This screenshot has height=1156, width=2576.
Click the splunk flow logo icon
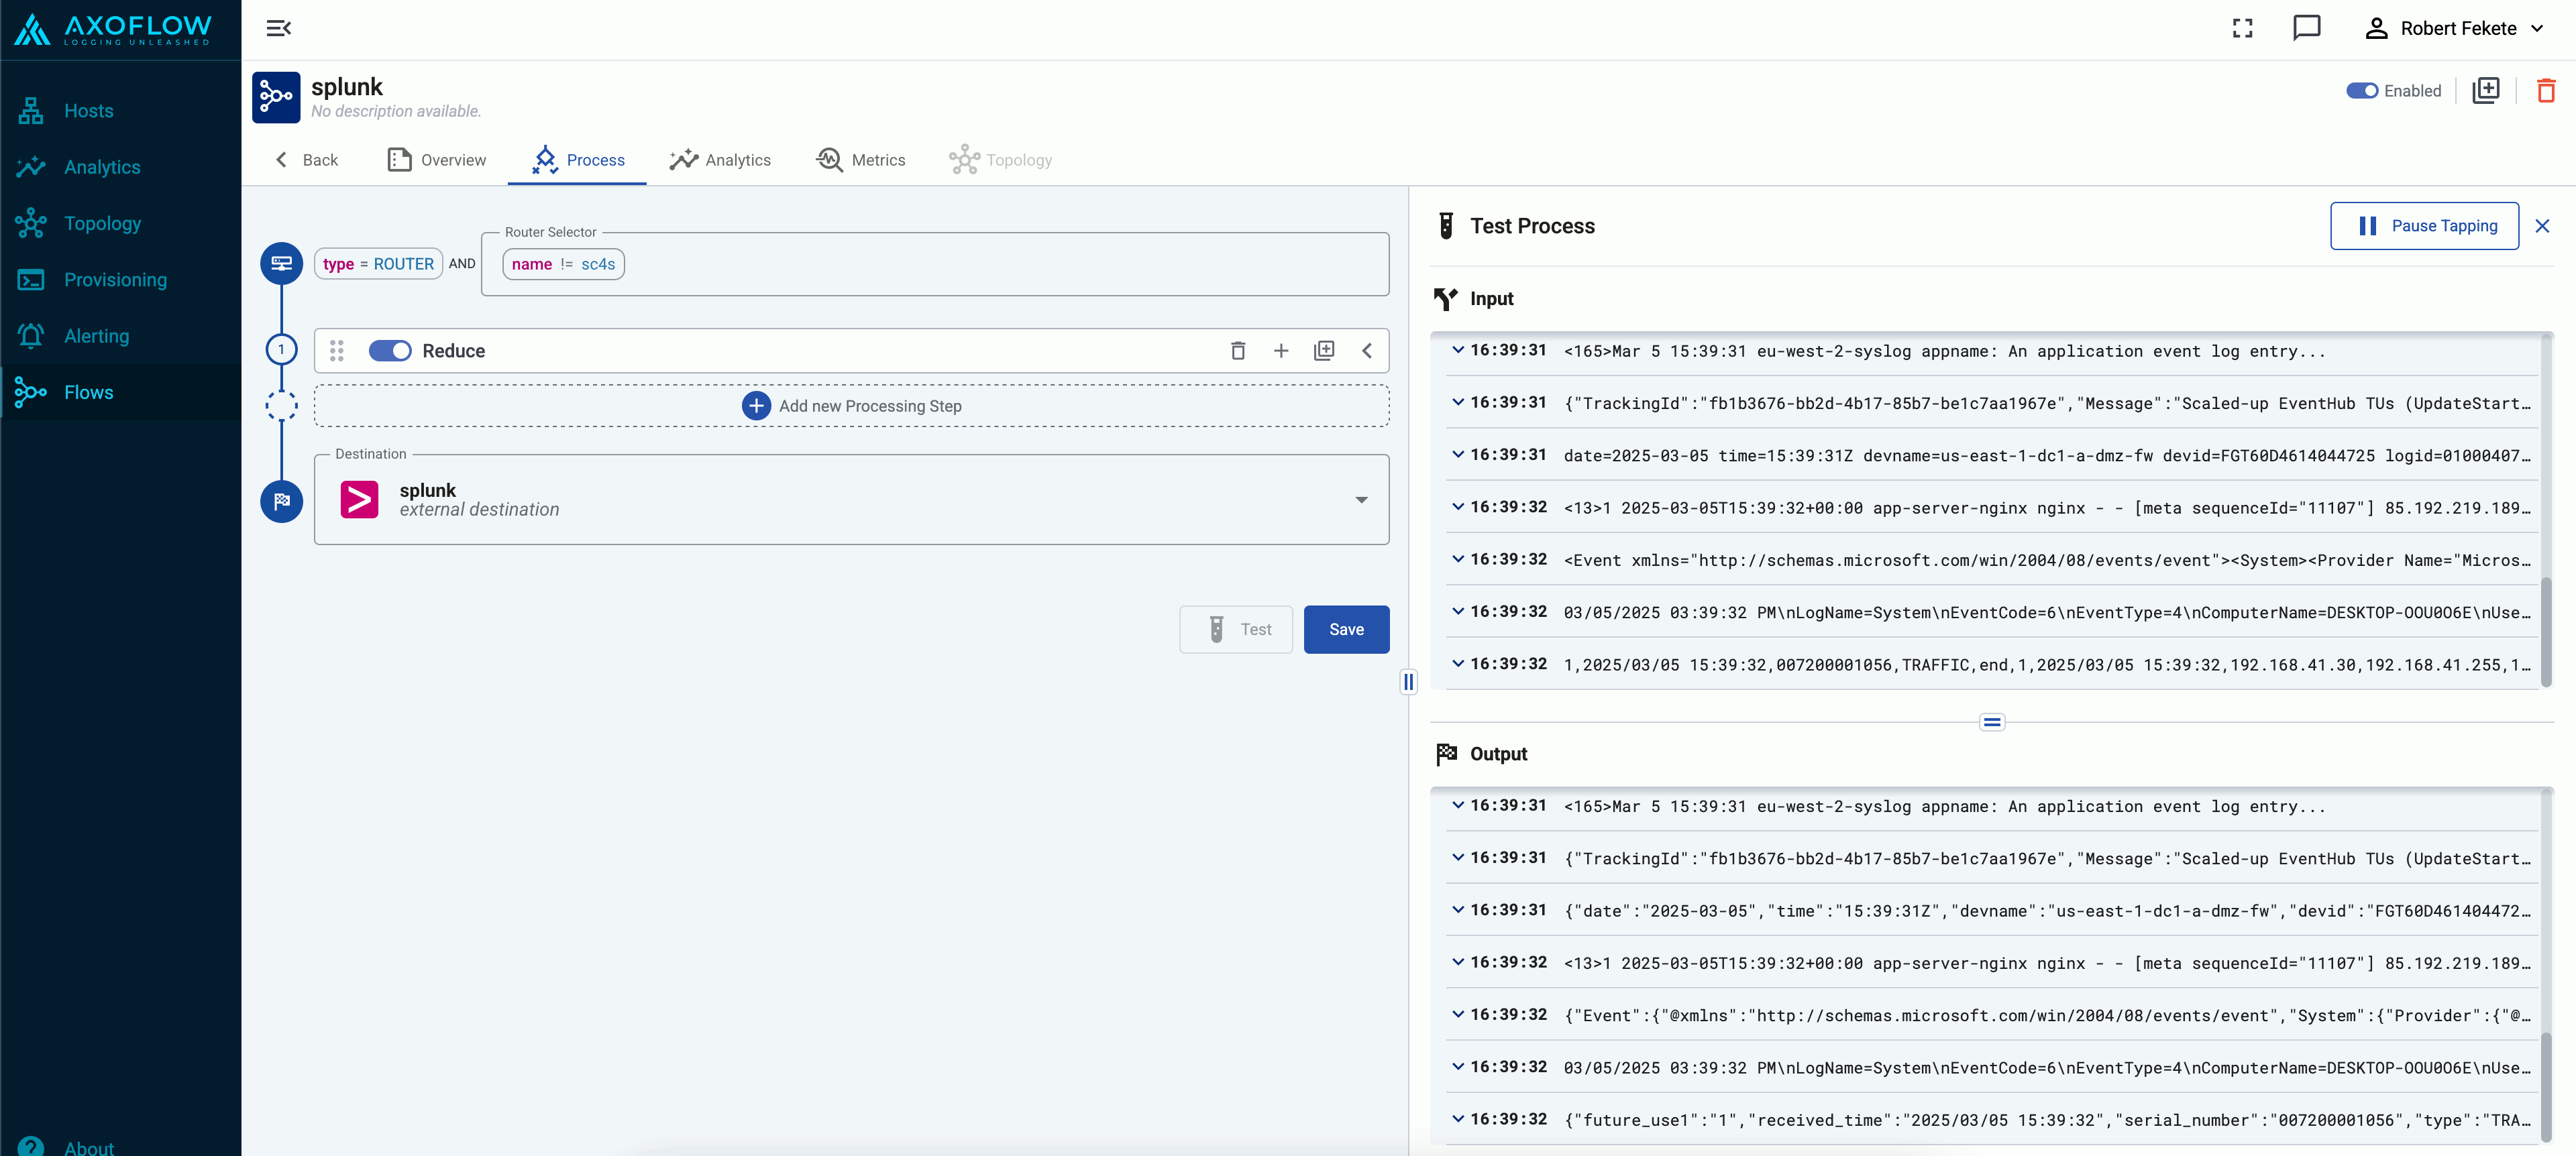click(x=276, y=97)
